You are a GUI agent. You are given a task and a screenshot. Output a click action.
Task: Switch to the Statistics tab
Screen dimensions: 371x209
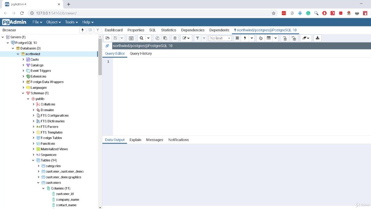[169, 30]
